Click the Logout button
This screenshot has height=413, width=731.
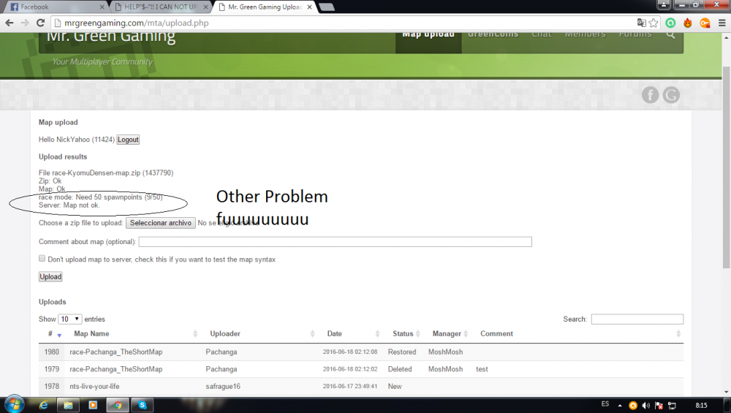[128, 140]
